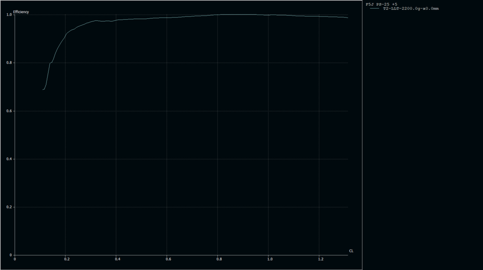The image size is (483, 270).
Task: Click the origin 0 label on x-axis
Action: [15, 259]
